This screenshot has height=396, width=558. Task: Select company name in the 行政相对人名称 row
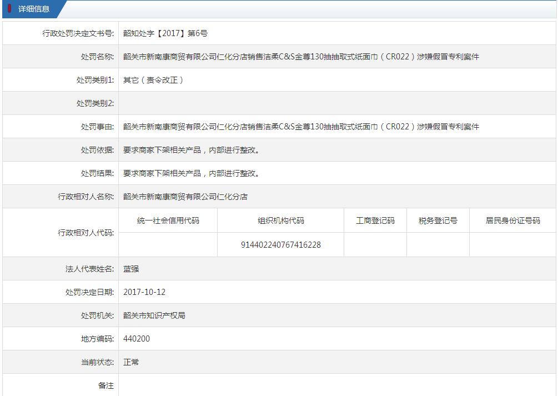pos(185,197)
